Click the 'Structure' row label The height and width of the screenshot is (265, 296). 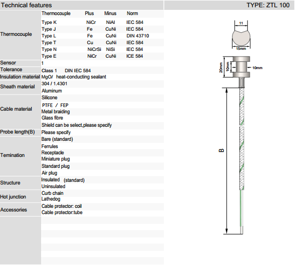pyautogui.click(x=10, y=183)
